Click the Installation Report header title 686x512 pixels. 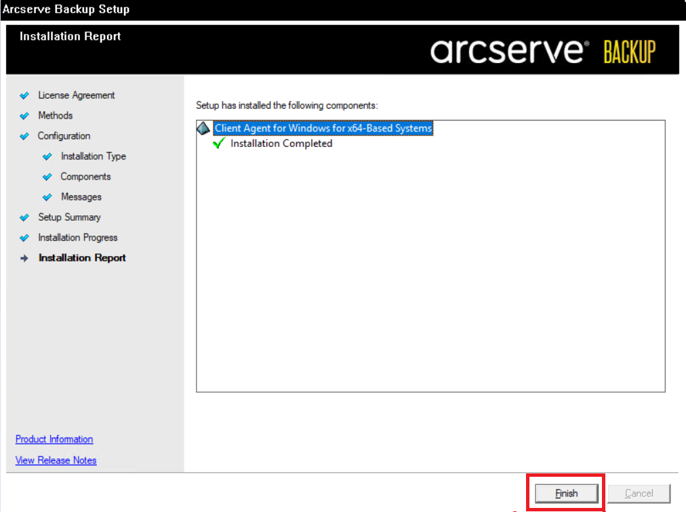[70, 37]
